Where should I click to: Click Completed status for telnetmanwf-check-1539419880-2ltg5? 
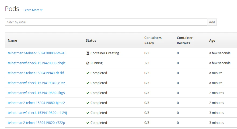coord(99,93)
